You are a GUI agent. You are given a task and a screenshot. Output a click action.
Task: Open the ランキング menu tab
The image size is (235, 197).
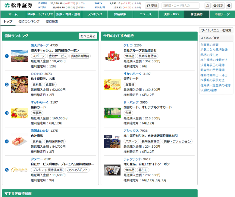(x=95, y=14)
